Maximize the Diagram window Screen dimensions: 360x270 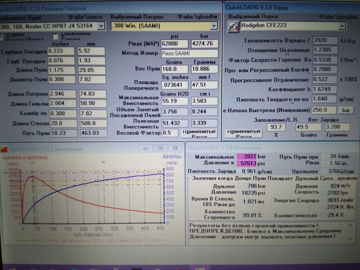[x=160, y=148]
